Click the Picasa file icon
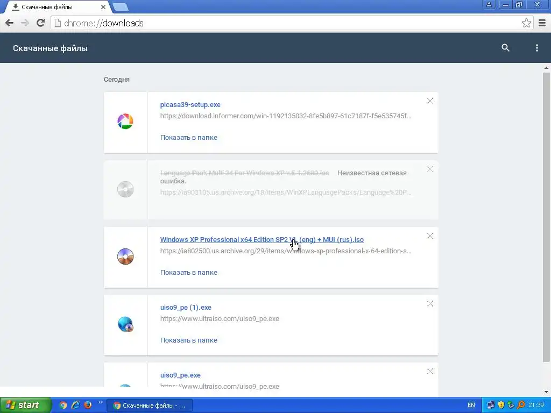This screenshot has height=413, width=551. click(125, 122)
